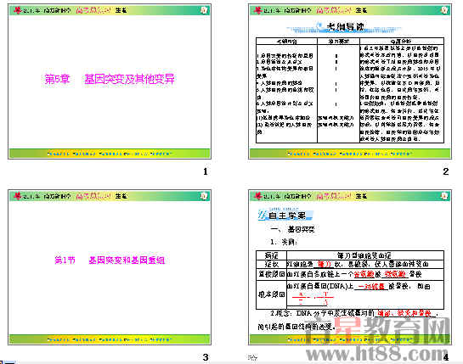Click the home icon on slide 4 header
This screenshot has width=463, height=364.
[x=444, y=196]
